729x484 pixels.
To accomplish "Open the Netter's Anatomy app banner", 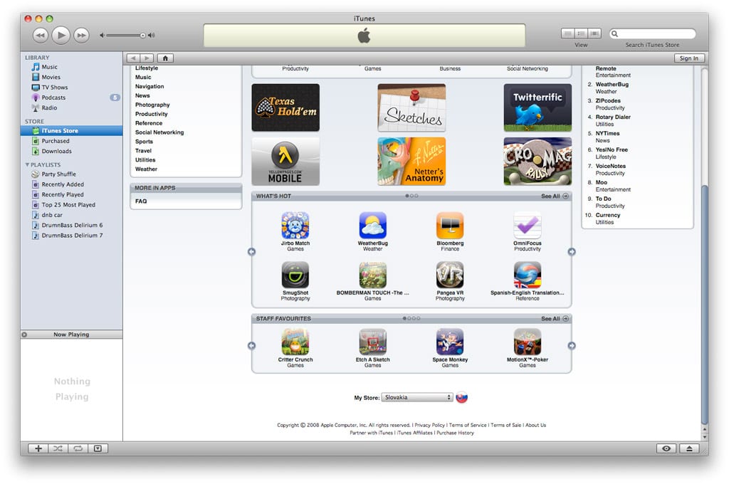I will coord(411,162).
